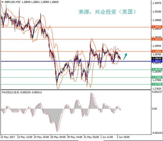Click the 31 May 03:00 time label
The image size is (163, 141).
click(91, 137)
